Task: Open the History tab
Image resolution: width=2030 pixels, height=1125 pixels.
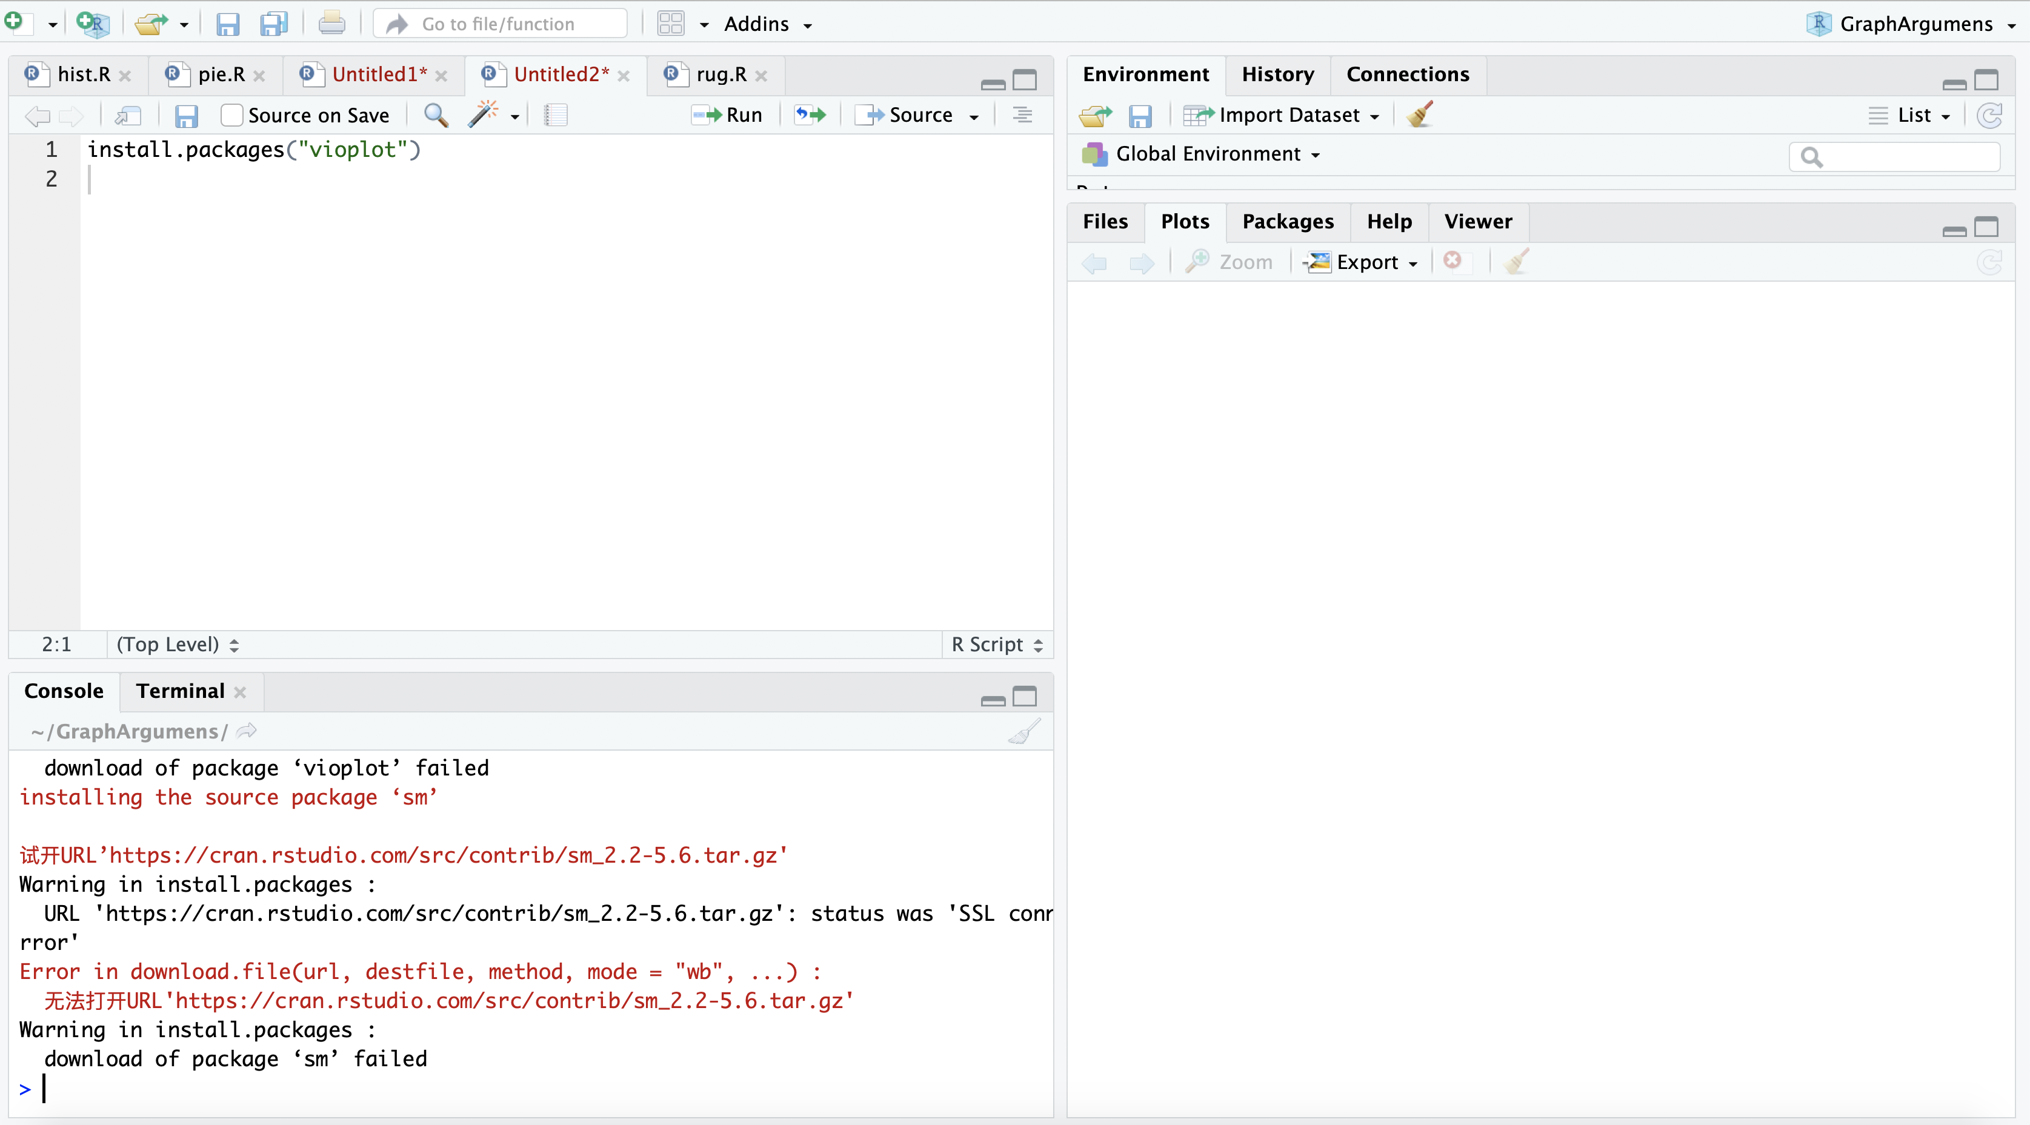Action: tap(1277, 74)
